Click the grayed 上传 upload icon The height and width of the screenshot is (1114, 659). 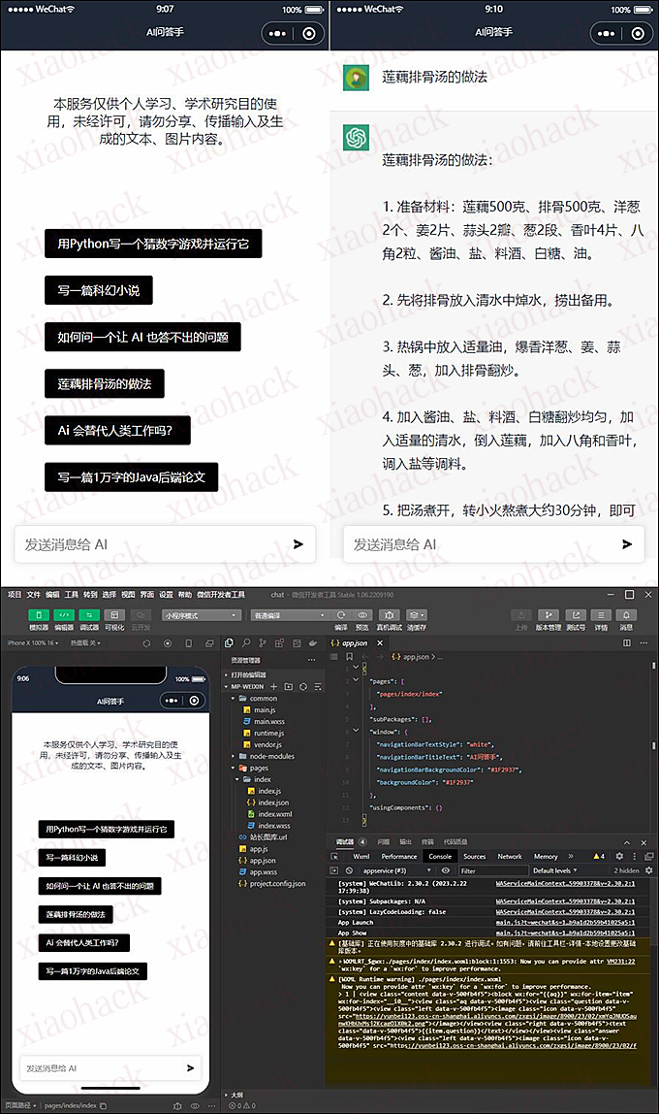[521, 615]
